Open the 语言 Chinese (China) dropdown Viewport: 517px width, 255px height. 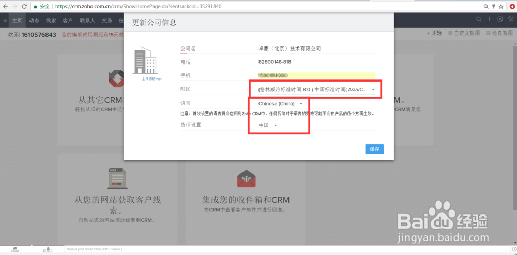(281, 104)
